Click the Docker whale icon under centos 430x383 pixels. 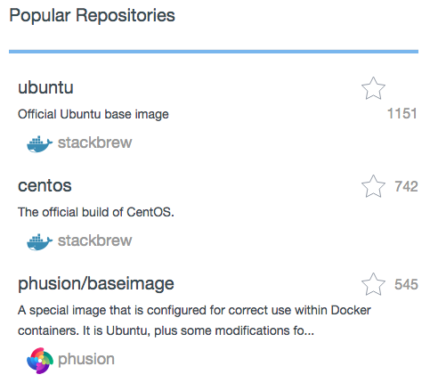[39, 242]
